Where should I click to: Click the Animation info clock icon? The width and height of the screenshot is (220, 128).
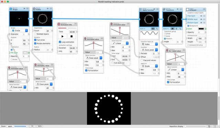point(59,24)
